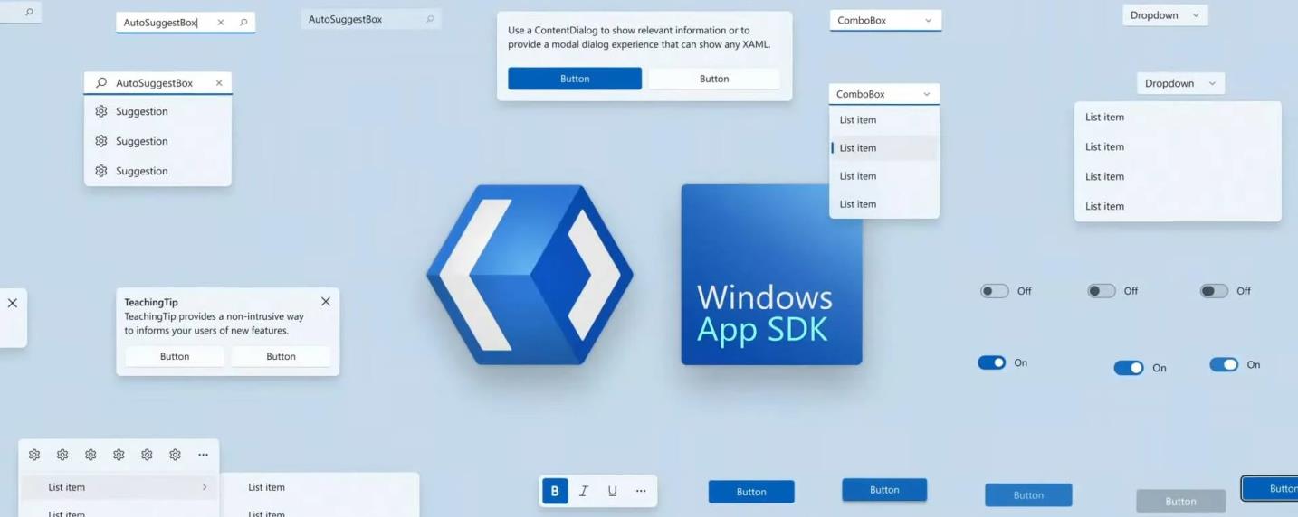Select first List item in ComboBox list
Screen dimensions: 1298x517
point(884,119)
